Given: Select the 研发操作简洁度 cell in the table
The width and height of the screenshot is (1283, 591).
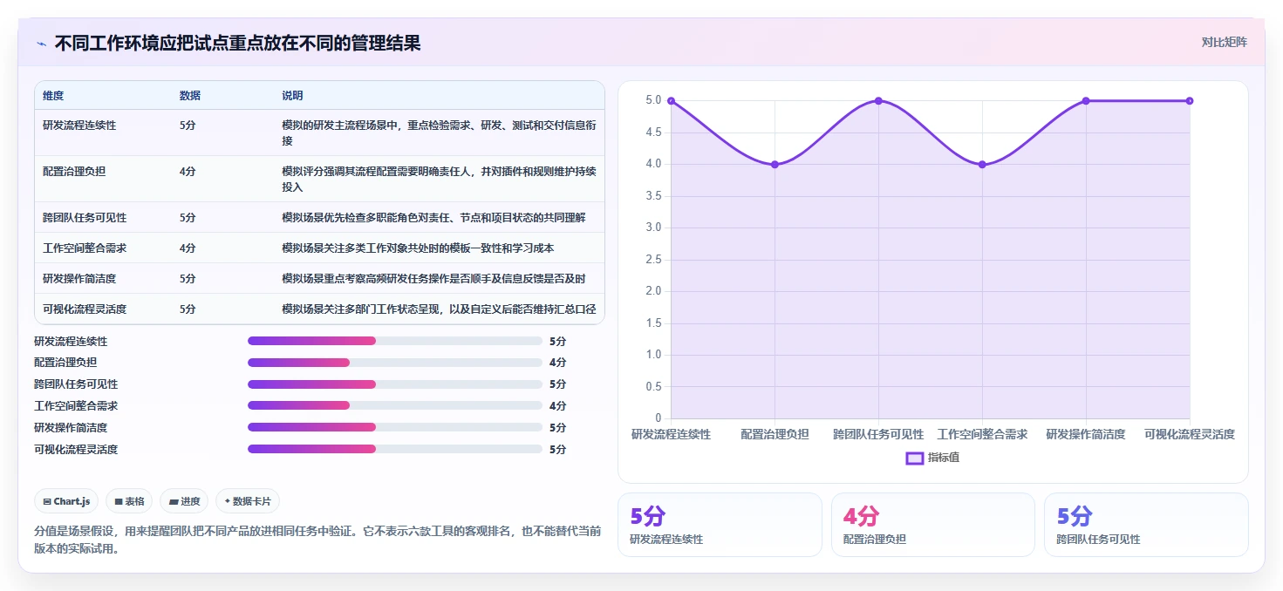Looking at the screenshot, I should [x=79, y=279].
